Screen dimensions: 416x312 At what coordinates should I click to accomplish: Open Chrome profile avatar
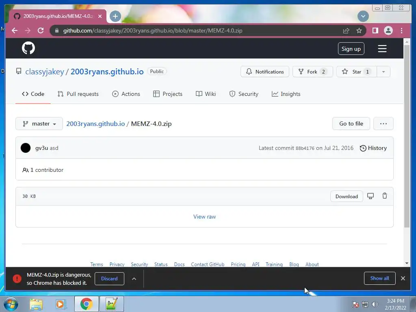[x=388, y=30]
